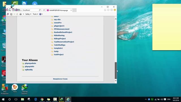
Task: Open the phpmyadmin alias
Action: (x=30, y=63)
